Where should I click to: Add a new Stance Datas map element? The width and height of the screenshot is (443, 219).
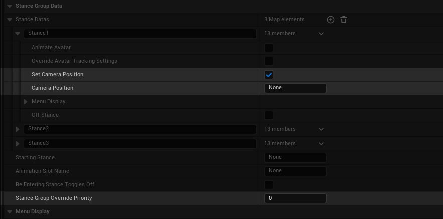coord(330,20)
